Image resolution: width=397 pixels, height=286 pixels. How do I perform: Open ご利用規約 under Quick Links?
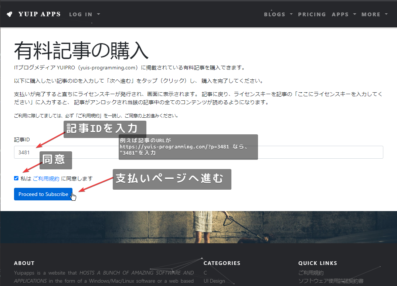[311, 273]
